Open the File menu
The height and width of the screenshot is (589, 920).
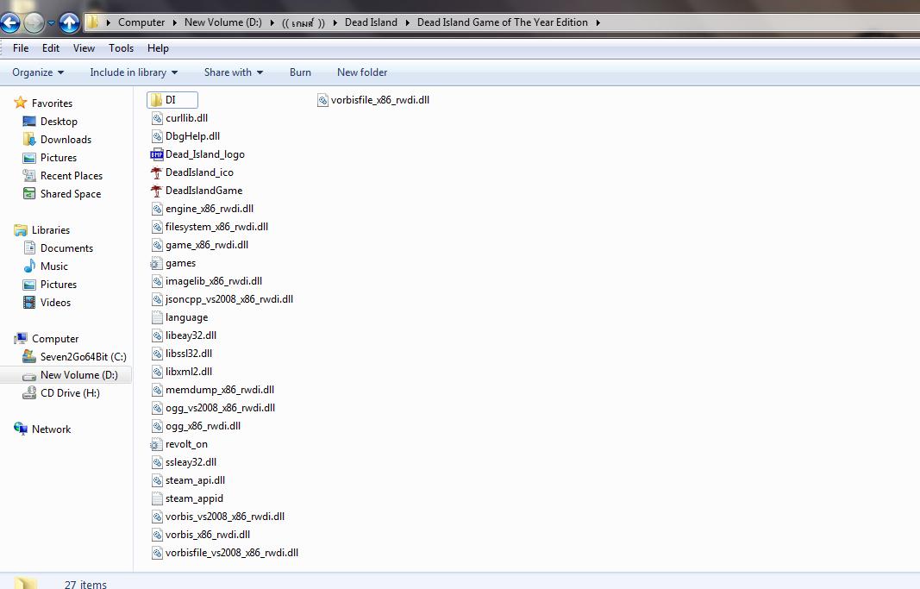pyautogui.click(x=21, y=48)
